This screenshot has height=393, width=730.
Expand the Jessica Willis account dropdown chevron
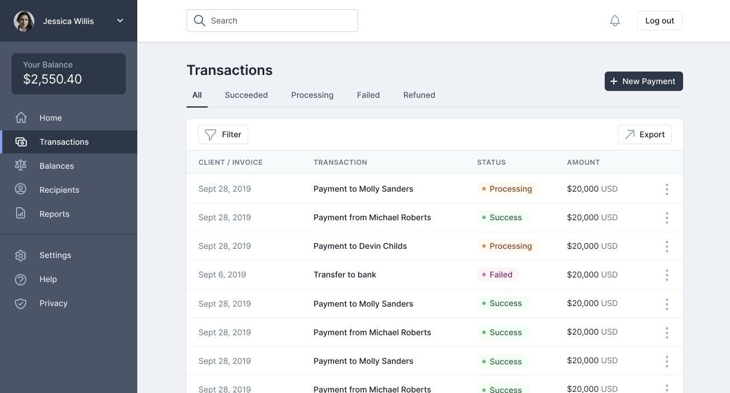[x=120, y=21]
